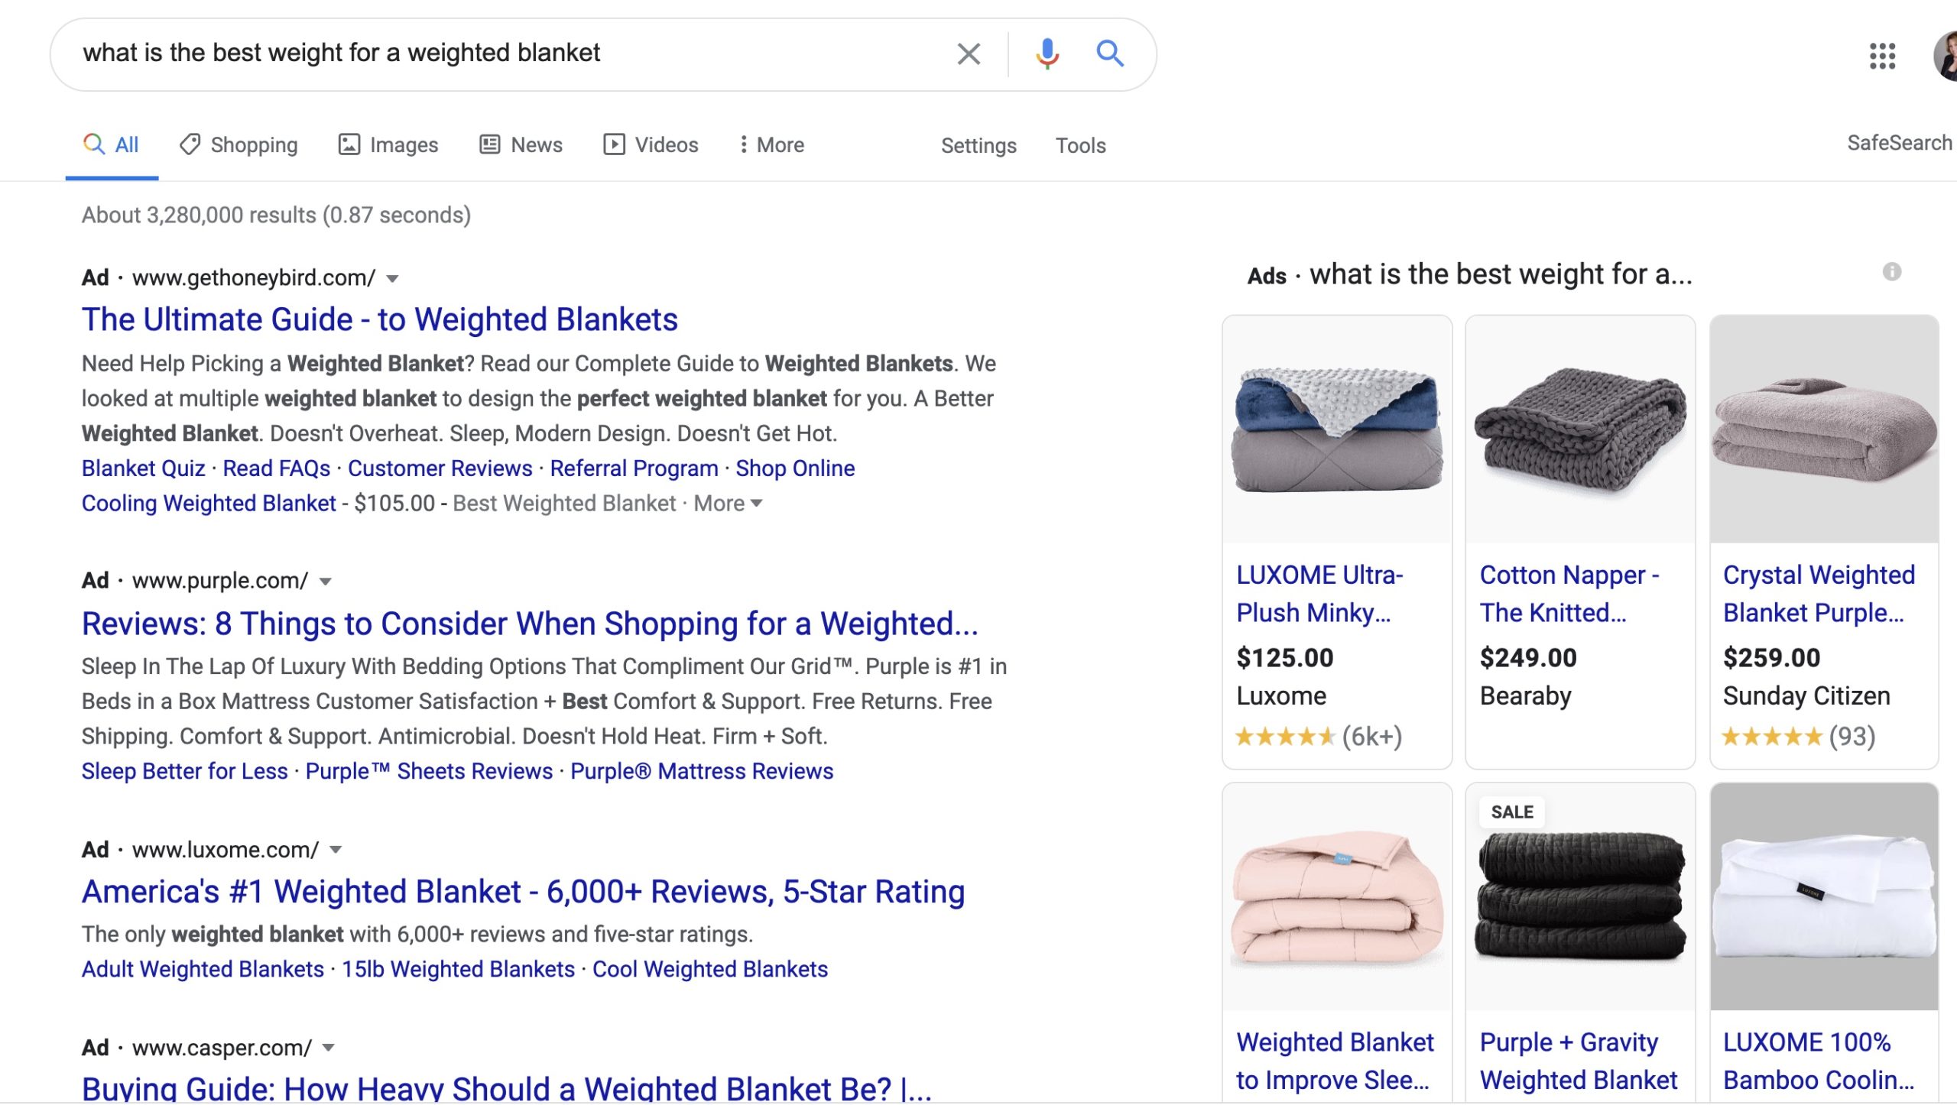Start voice search with the microphone icon
This screenshot has height=1105, width=1957.
1047,54
